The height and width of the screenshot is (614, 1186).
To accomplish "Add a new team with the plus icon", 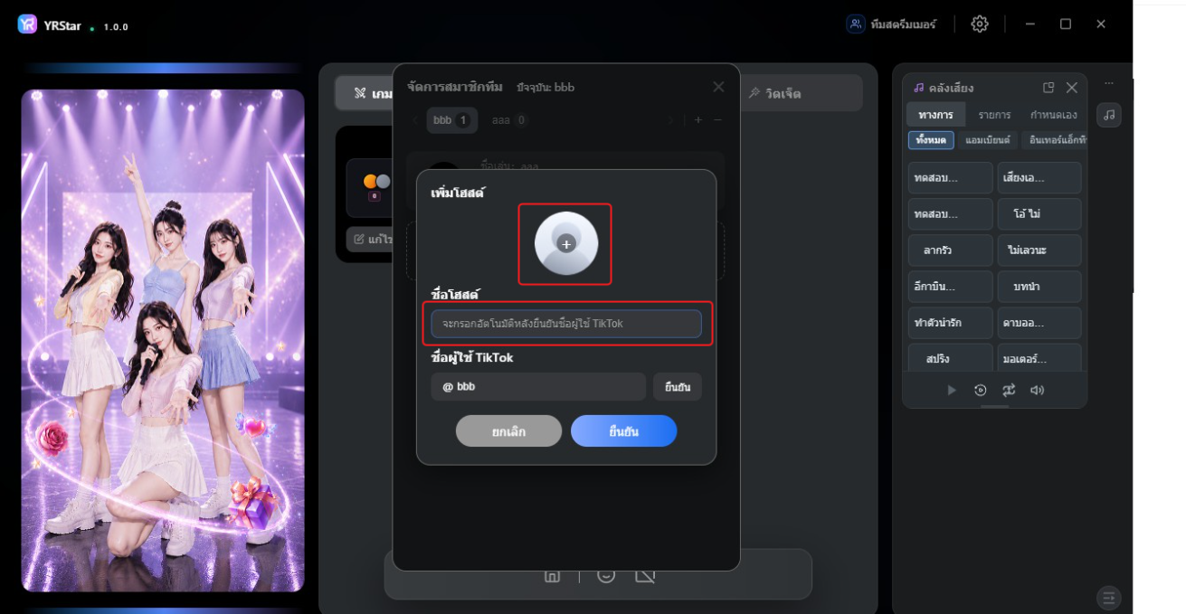I will click(x=697, y=120).
